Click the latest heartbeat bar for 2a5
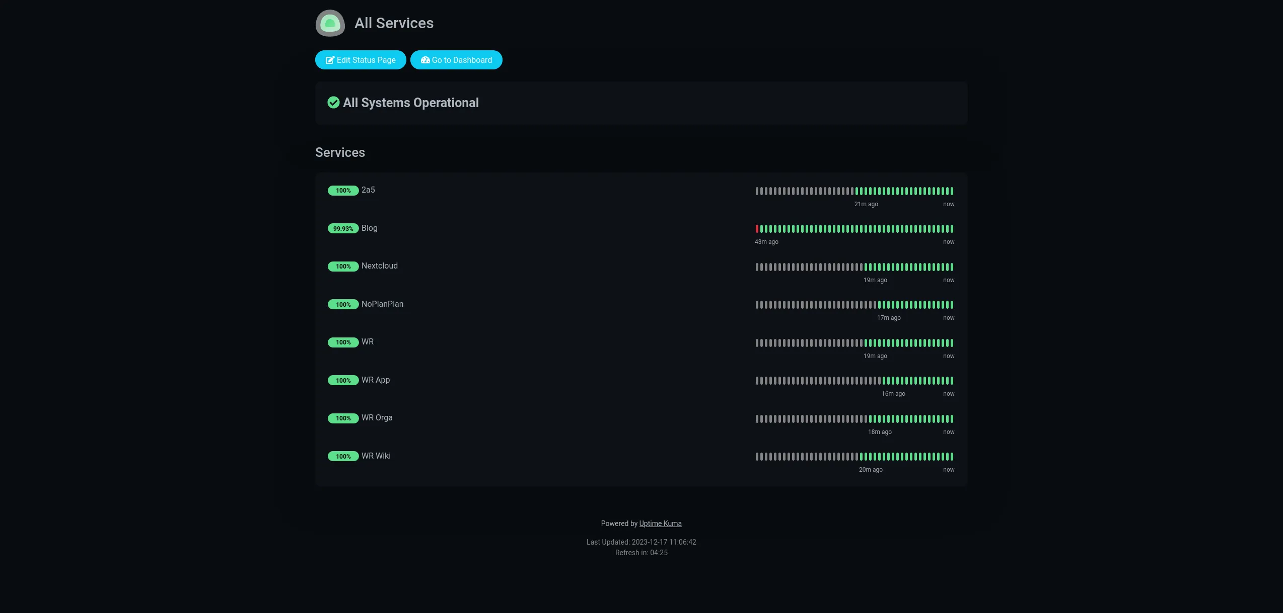 [951, 191]
